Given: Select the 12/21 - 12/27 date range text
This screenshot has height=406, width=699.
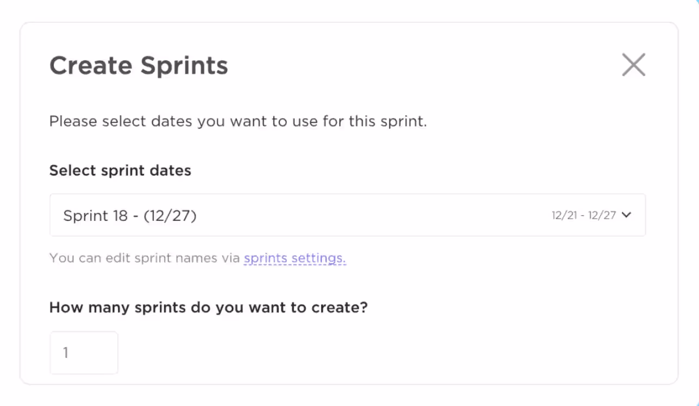Looking at the screenshot, I should (583, 215).
